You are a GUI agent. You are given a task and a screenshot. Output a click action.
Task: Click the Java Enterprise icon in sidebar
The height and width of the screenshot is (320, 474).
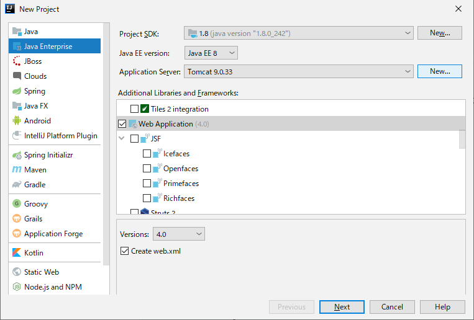17,46
